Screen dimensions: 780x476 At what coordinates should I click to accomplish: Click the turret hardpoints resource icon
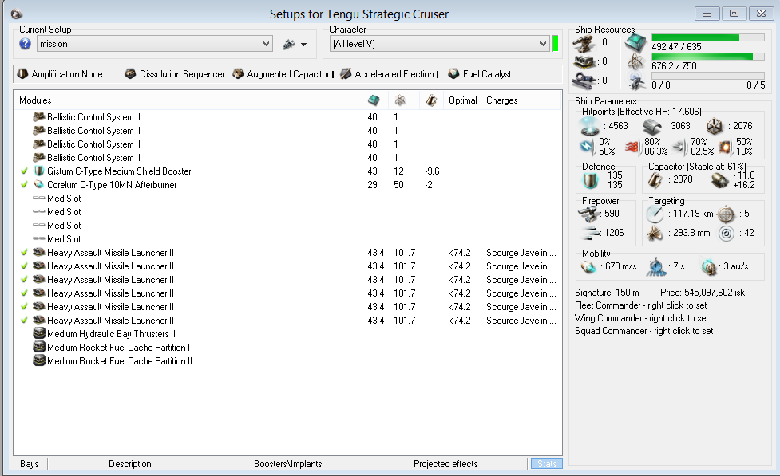[x=584, y=43]
